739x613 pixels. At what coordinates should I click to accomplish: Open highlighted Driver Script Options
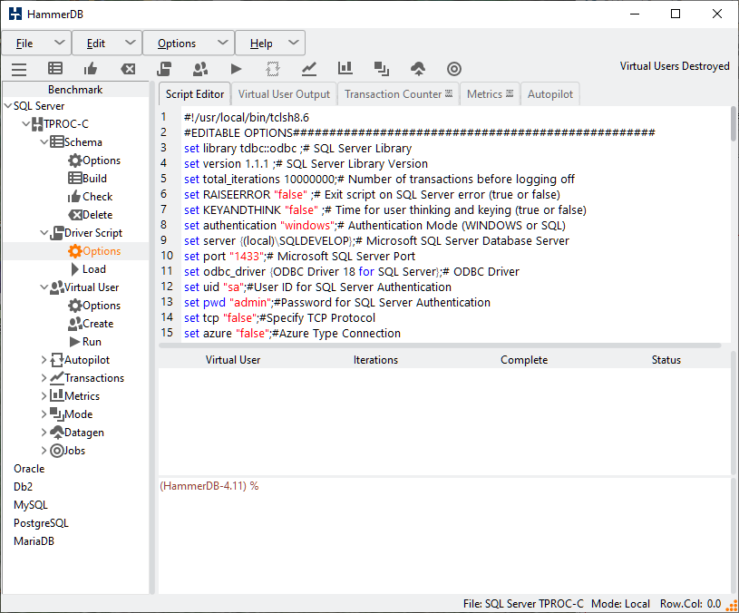coord(93,251)
